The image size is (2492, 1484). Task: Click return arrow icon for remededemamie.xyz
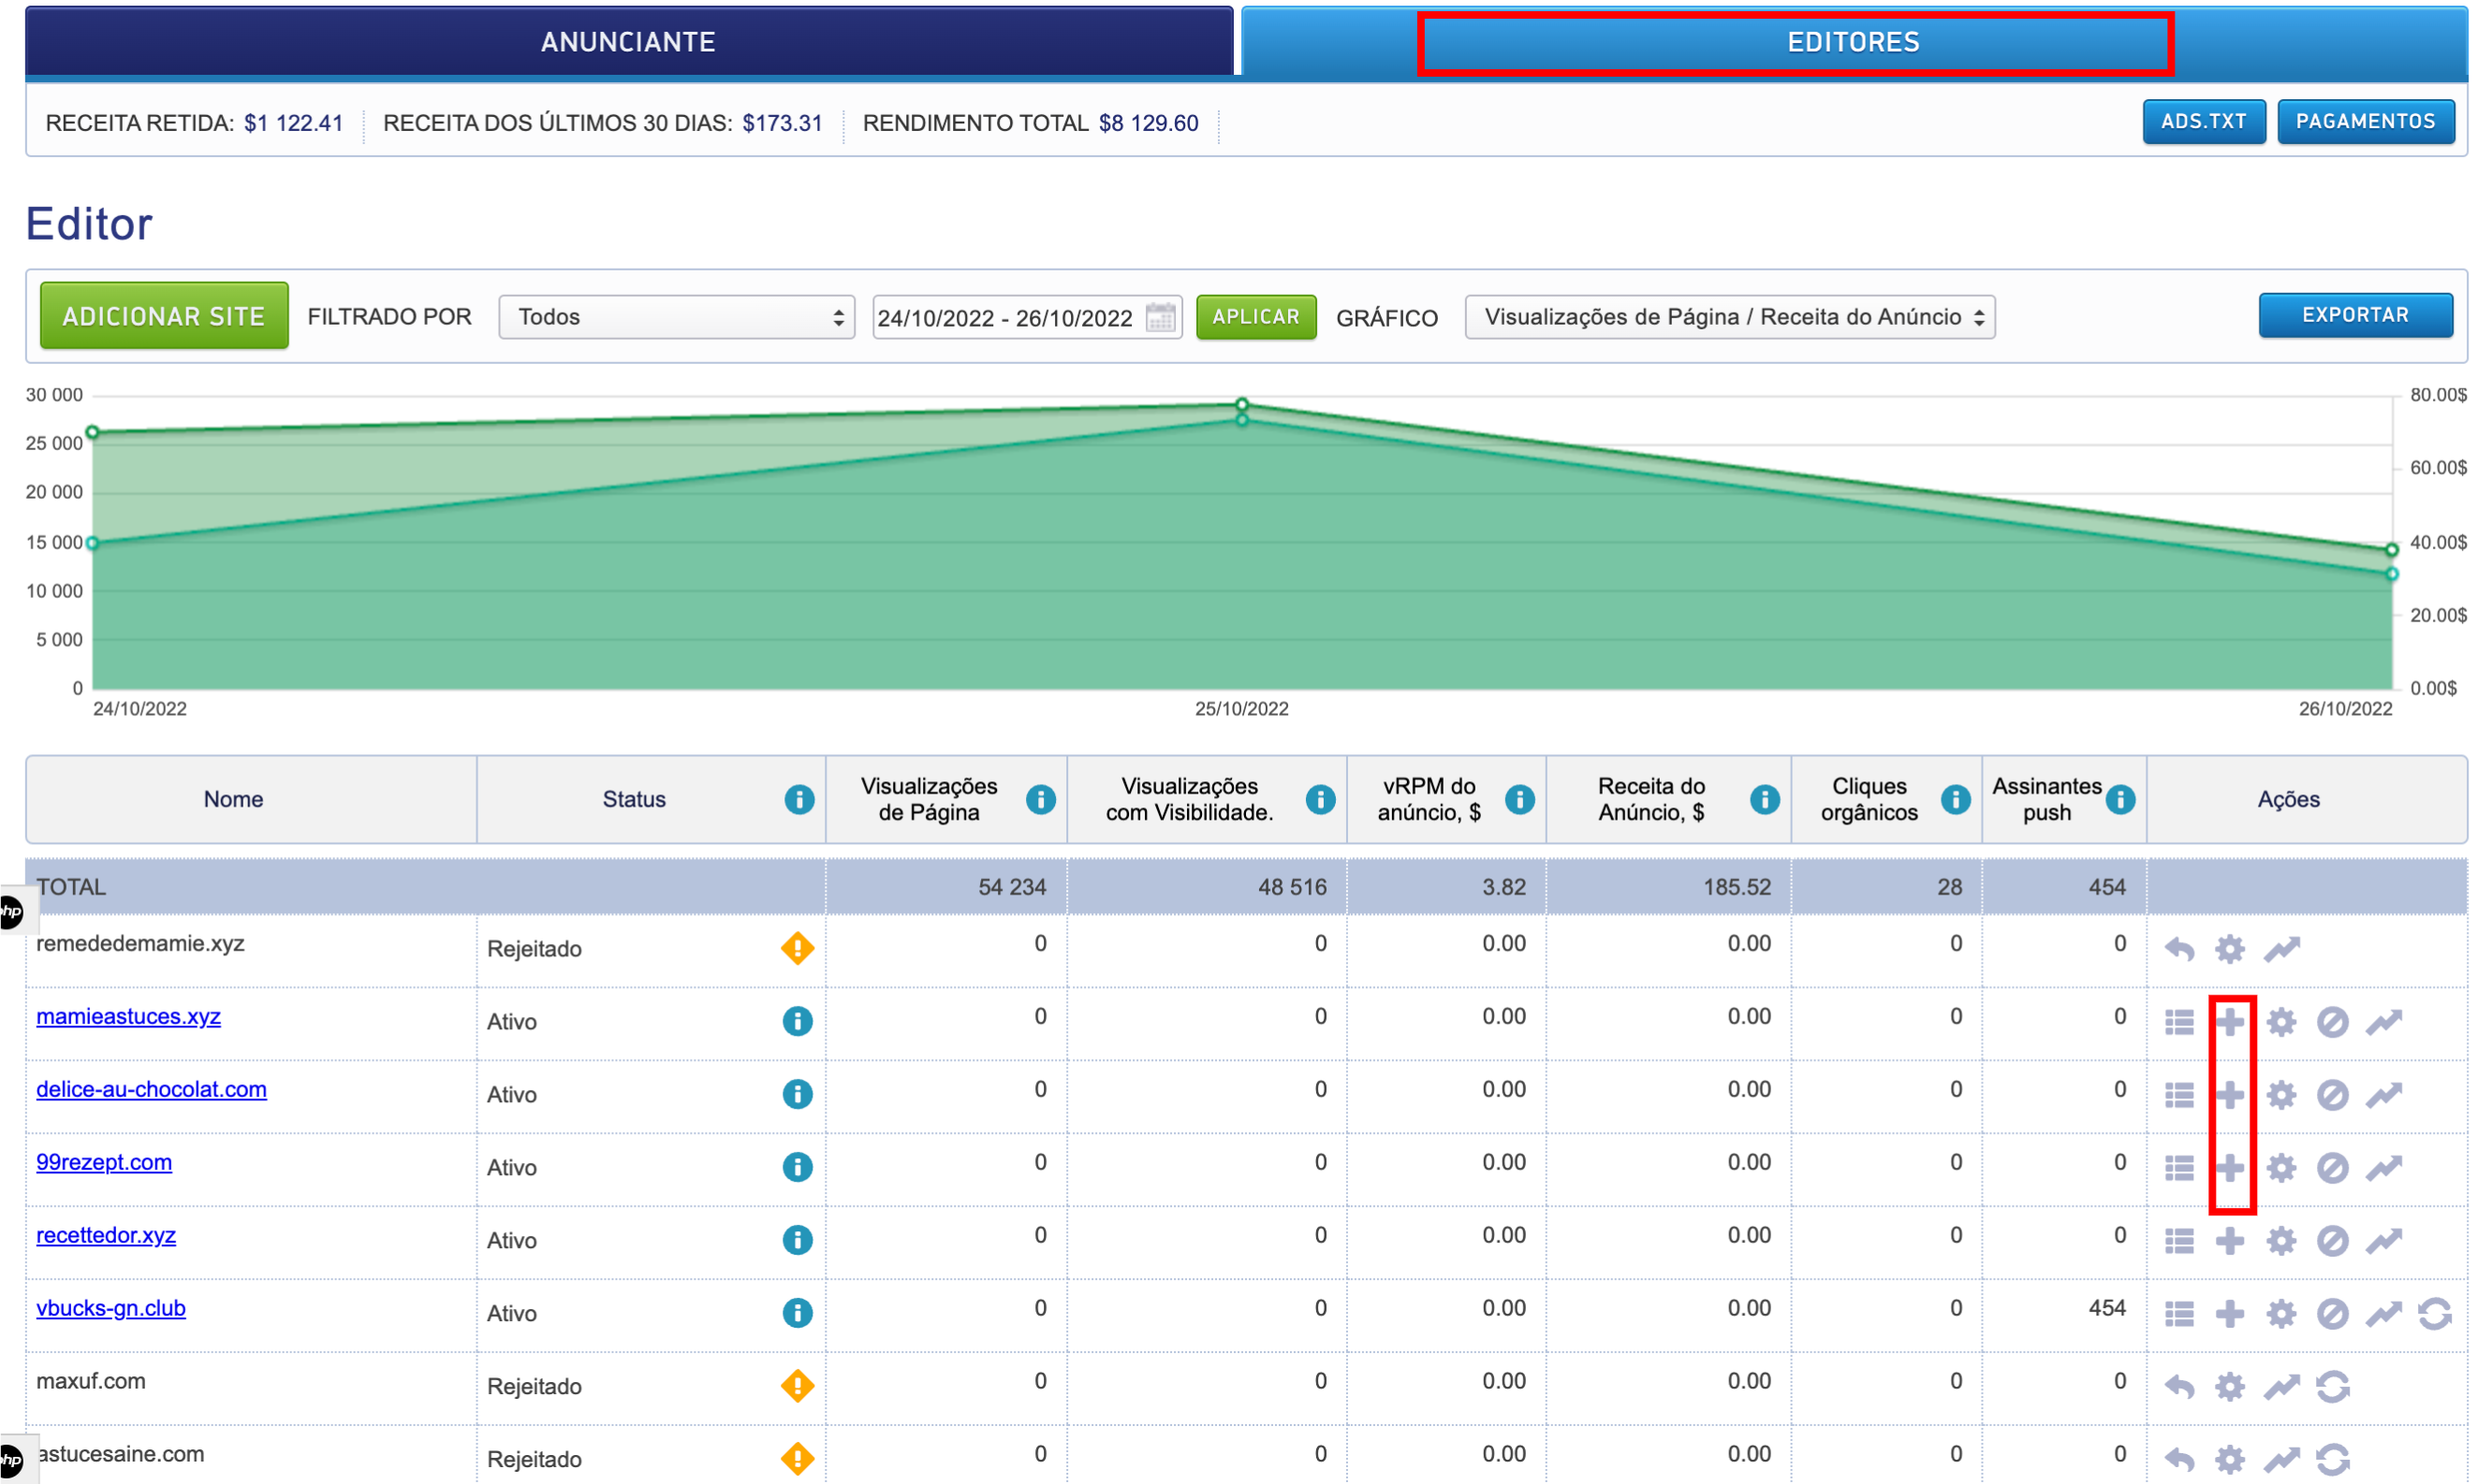2179,949
